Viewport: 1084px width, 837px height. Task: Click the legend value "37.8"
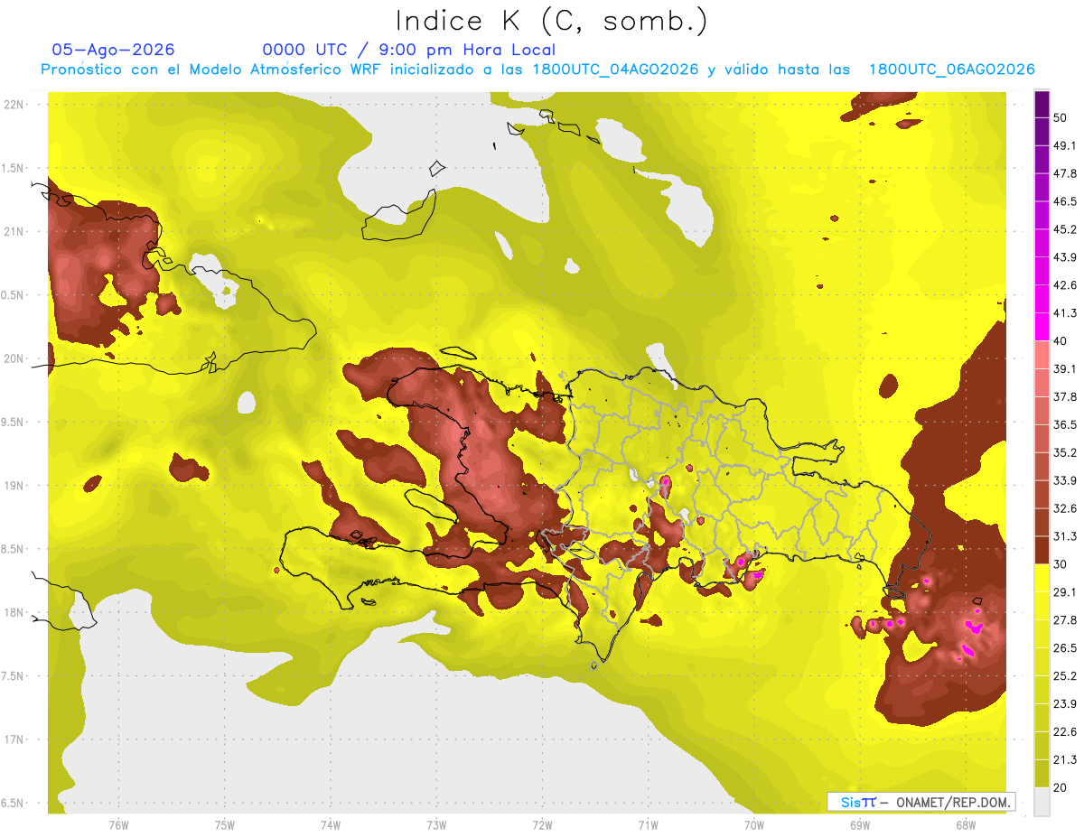1065,396
